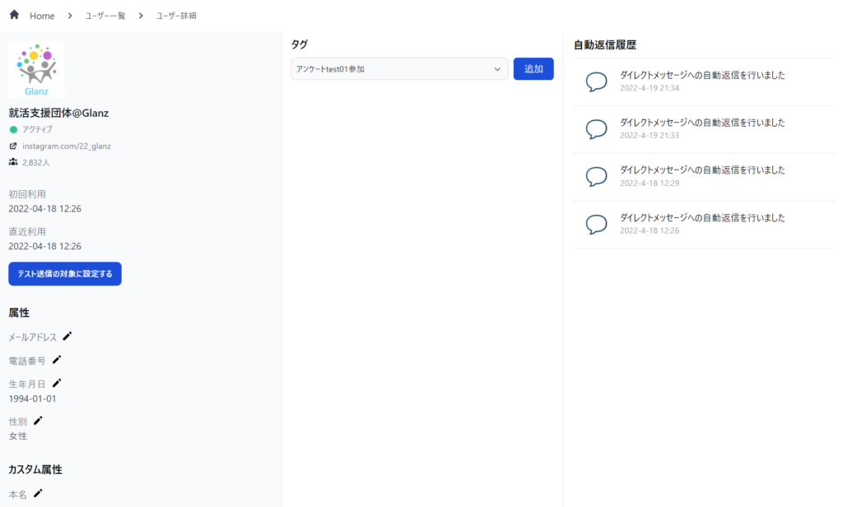Click the green active status dot

pos(13,129)
